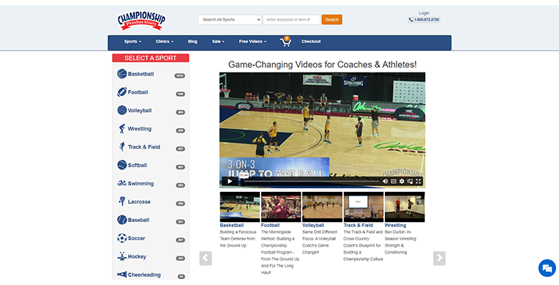Viewport: 559px width, 285px height.
Task: Enter fullscreen mode on video player
Action: coord(419,182)
